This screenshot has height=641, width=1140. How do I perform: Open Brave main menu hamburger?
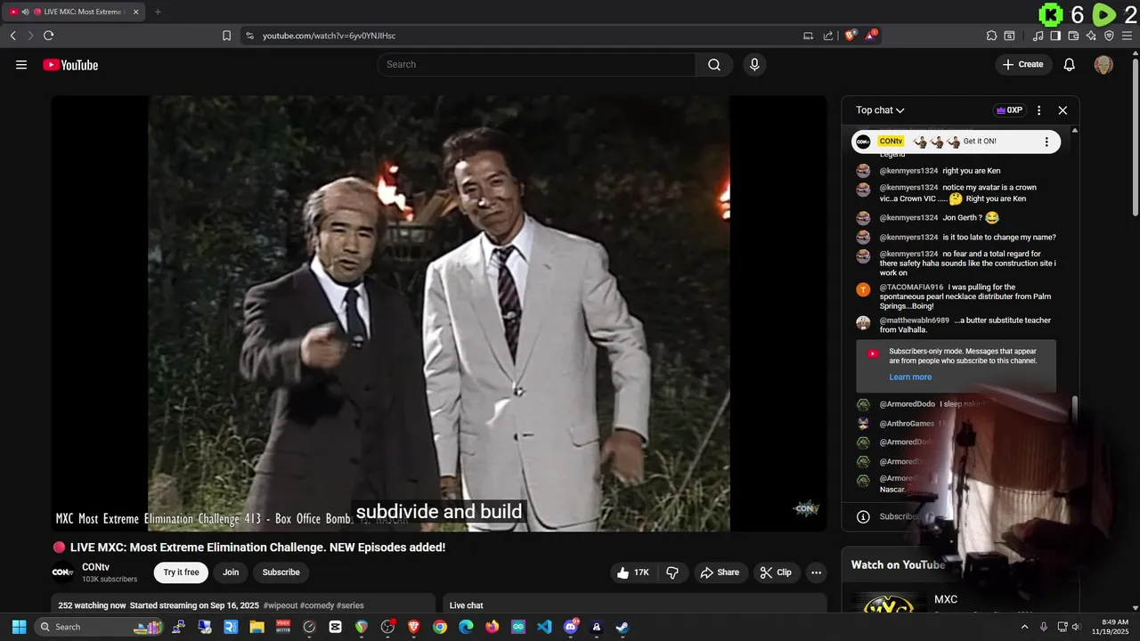point(1127,36)
